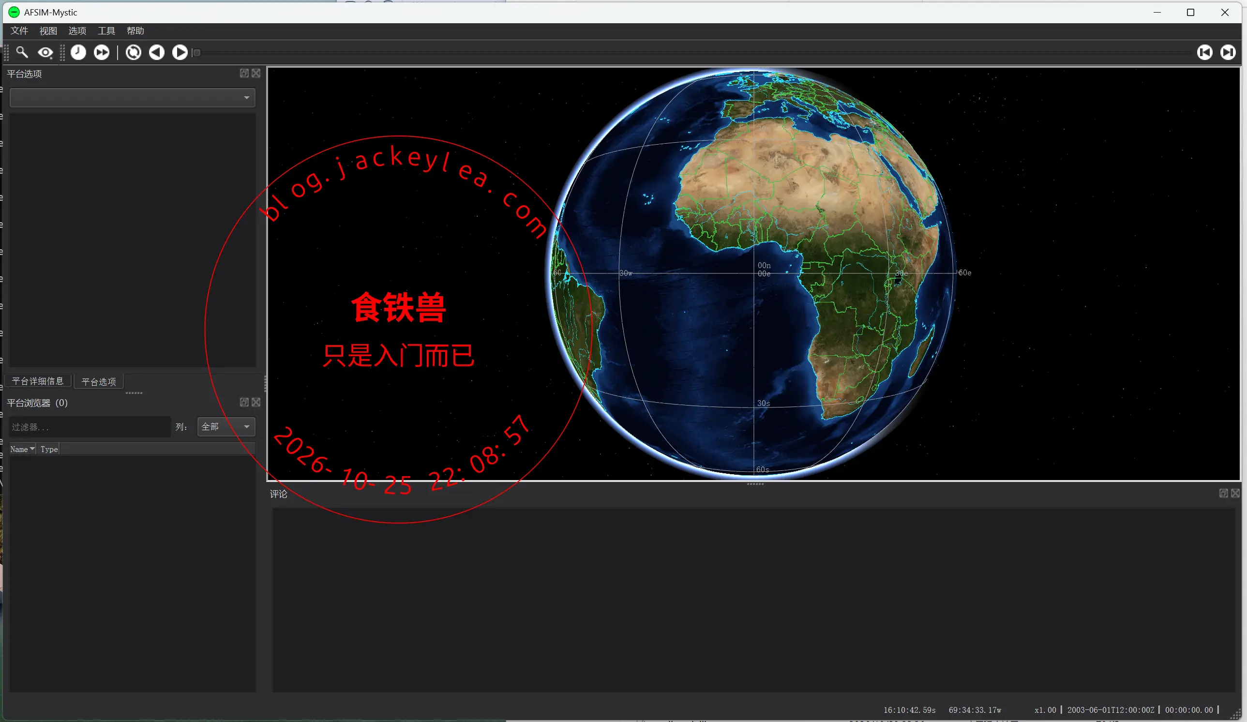Click the clock icon in the toolbar
1247x722 pixels.
click(78, 52)
